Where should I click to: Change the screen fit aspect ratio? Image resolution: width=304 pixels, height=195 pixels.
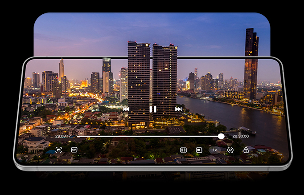[183, 150]
